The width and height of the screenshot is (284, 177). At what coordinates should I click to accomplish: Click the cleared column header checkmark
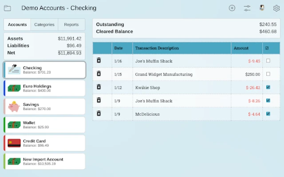(x=267, y=48)
